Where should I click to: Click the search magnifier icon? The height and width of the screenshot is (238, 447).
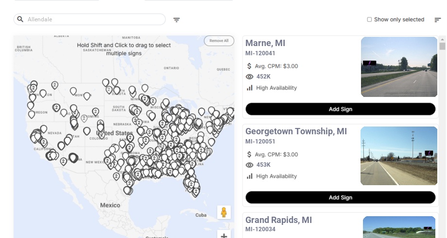pos(20,19)
